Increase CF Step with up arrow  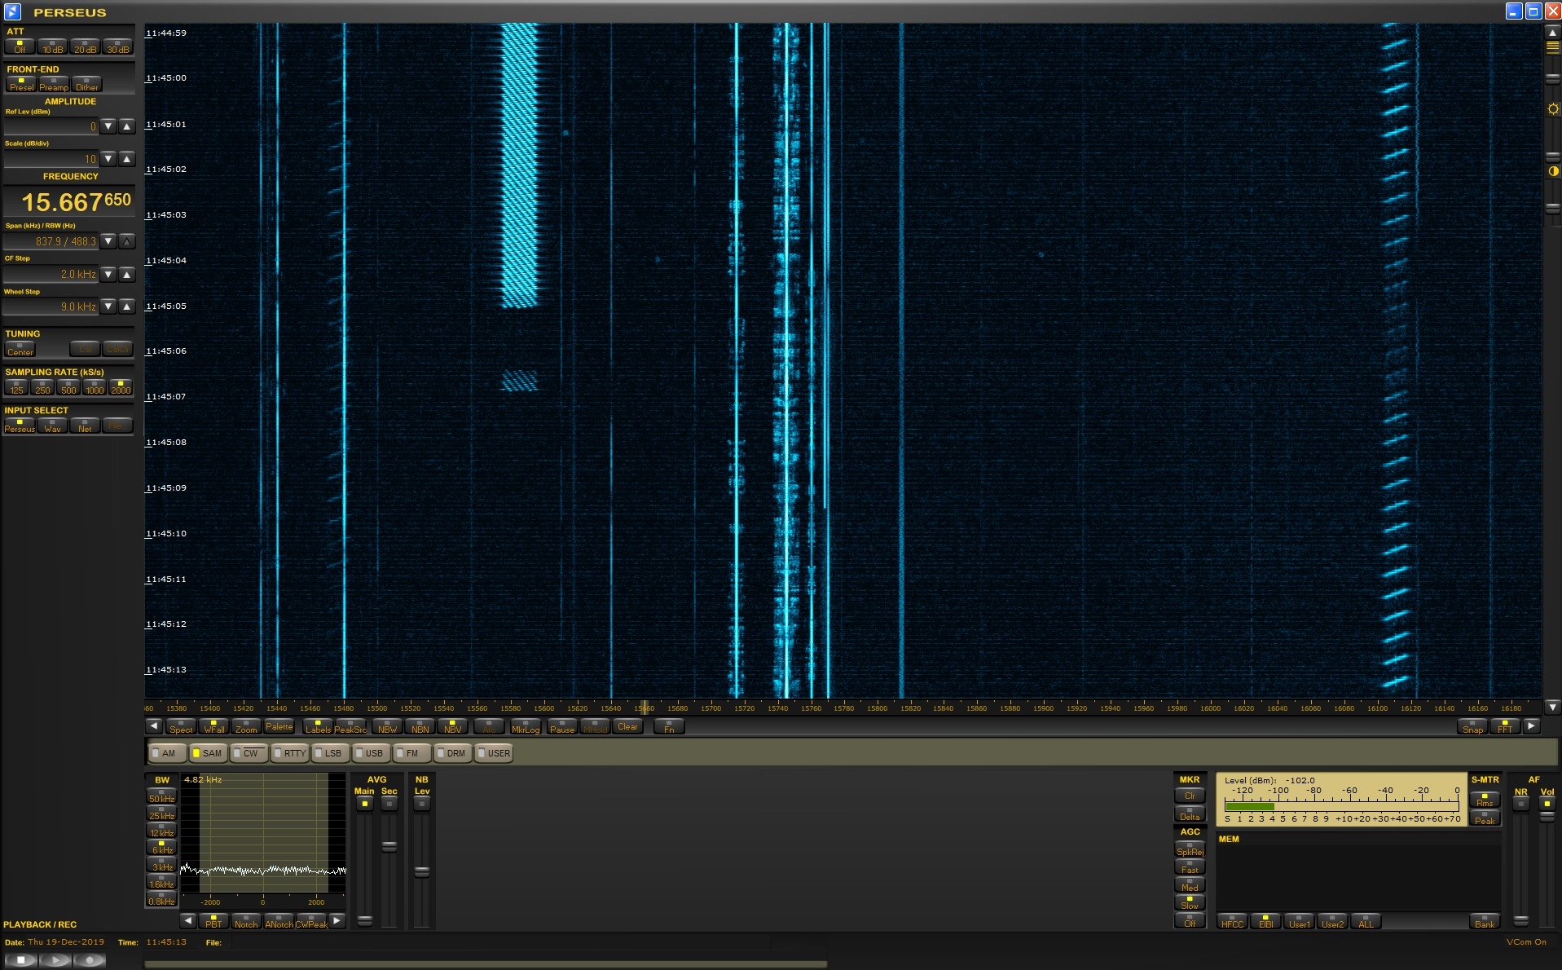click(126, 275)
